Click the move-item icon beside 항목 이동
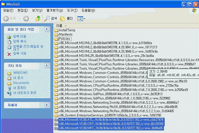This screenshot has height=133, width=199. [9, 37]
